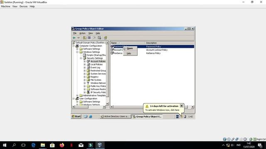Viewport: 266px width, 149px height.
Task: Launch Internet Explorer from quick launch
Action: (x=91, y=117)
